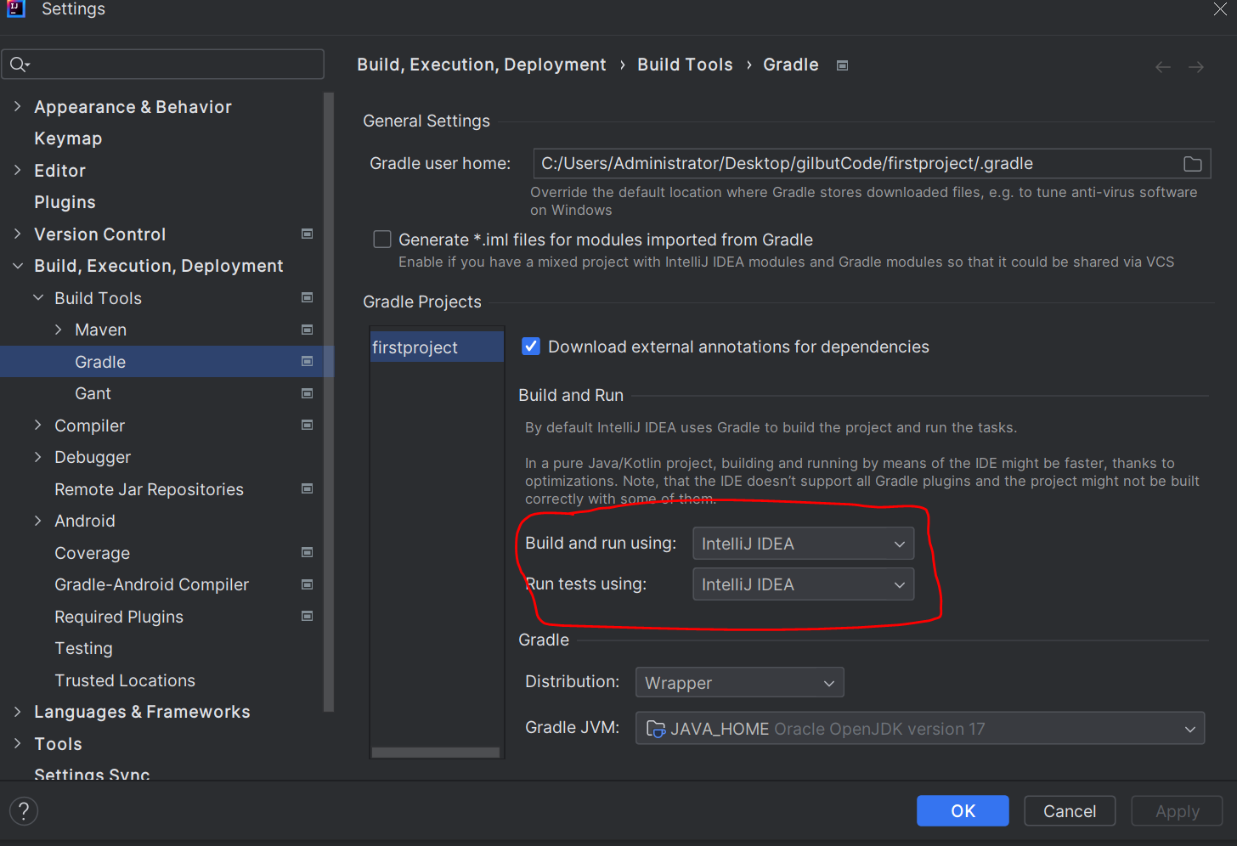Close the Settings dialog

tap(1220, 8)
